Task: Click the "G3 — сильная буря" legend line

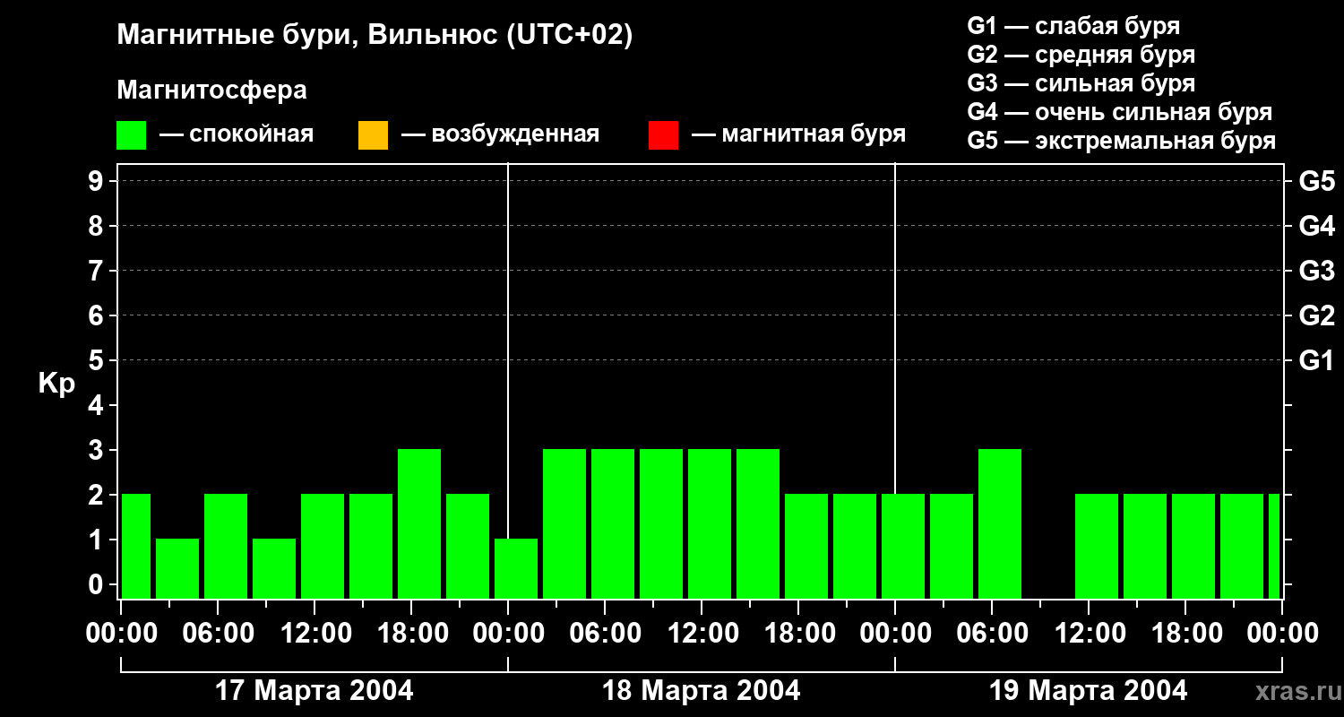Action: 1081,83
